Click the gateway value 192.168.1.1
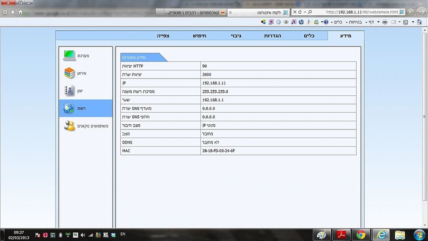The width and height of the screenshot is (428, 241). tap(213, 100)
